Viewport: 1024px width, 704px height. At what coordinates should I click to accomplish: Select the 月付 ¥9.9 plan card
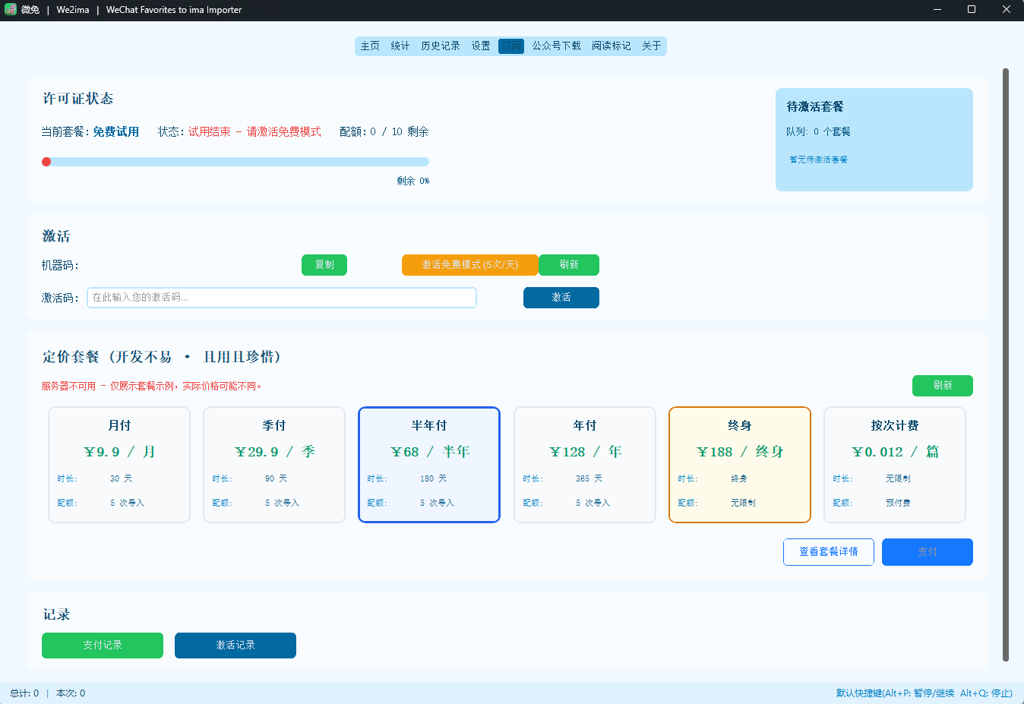coord(119,465)
